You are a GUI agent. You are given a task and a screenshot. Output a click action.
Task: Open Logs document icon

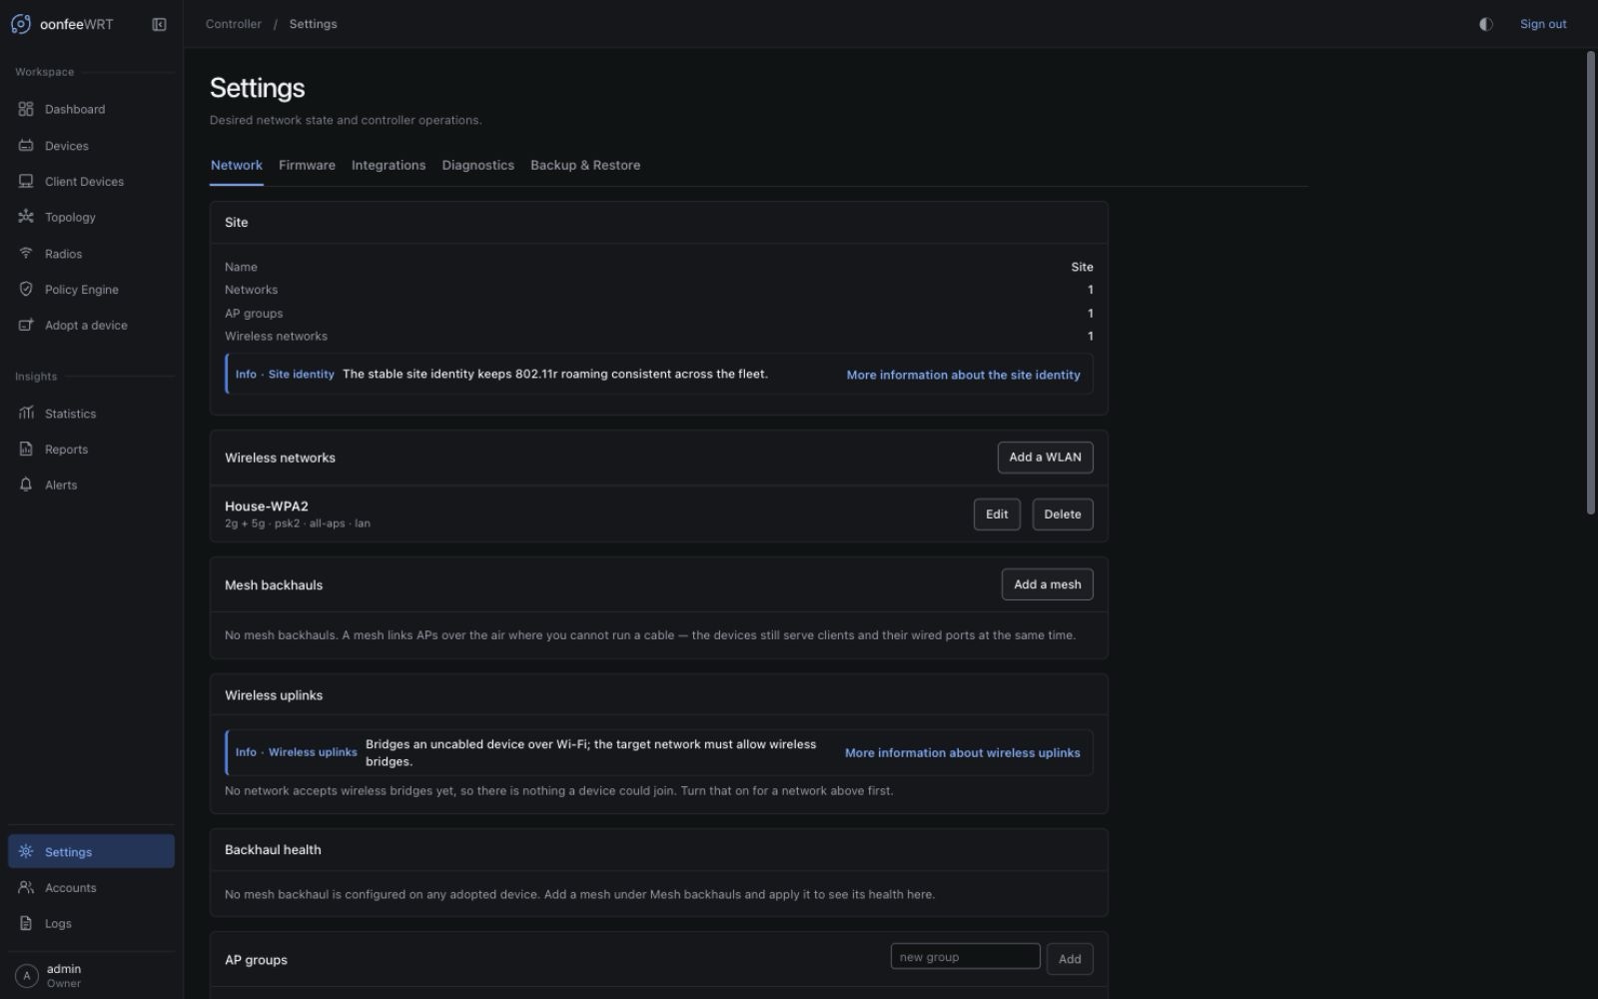tap(26, 924)
